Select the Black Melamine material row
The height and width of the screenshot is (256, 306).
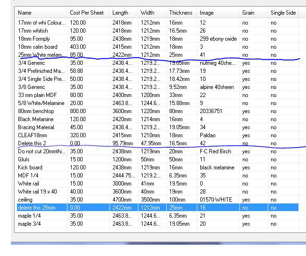click(36, 119)
